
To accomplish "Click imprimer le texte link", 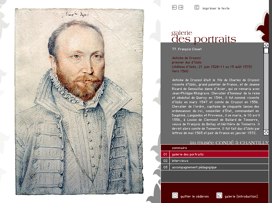I will point(216,8).
